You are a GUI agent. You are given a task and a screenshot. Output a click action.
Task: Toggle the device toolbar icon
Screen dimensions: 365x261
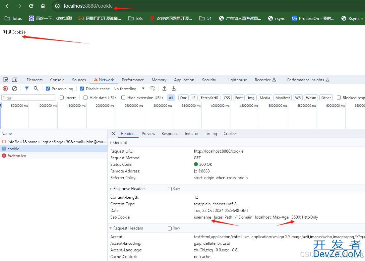tap(15, 80)
